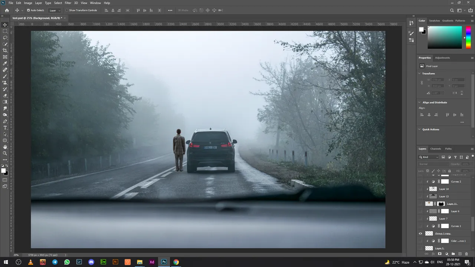Switch to the Swatches tab
This screenshot has height=267, width=475.
434,21
